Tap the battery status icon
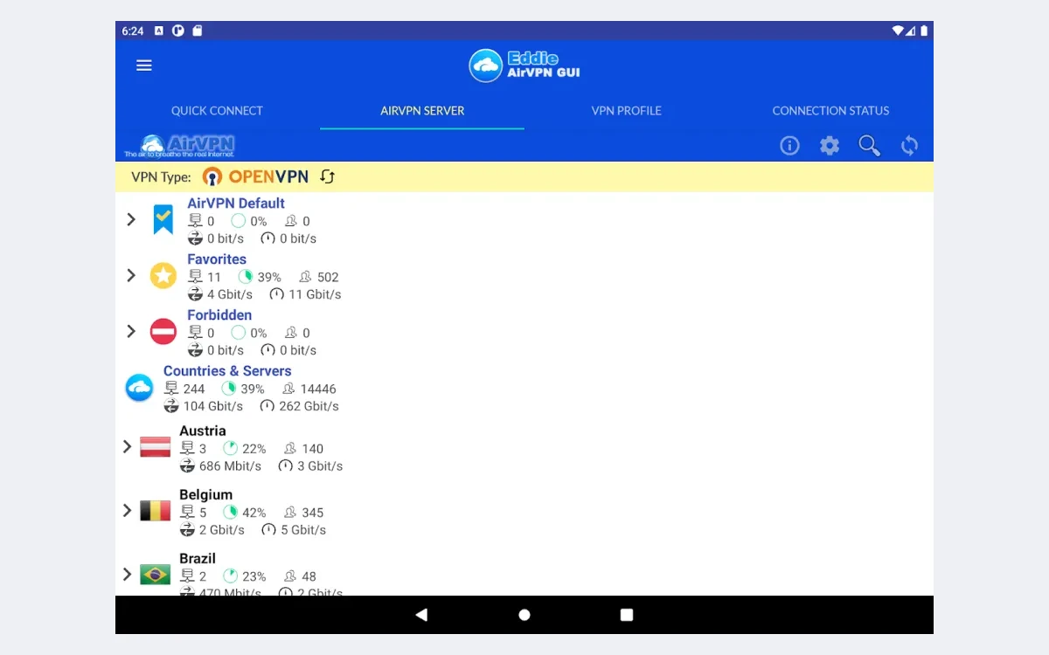The width and height of the screenshot is (1049, 655). click(x=924, y=31)
